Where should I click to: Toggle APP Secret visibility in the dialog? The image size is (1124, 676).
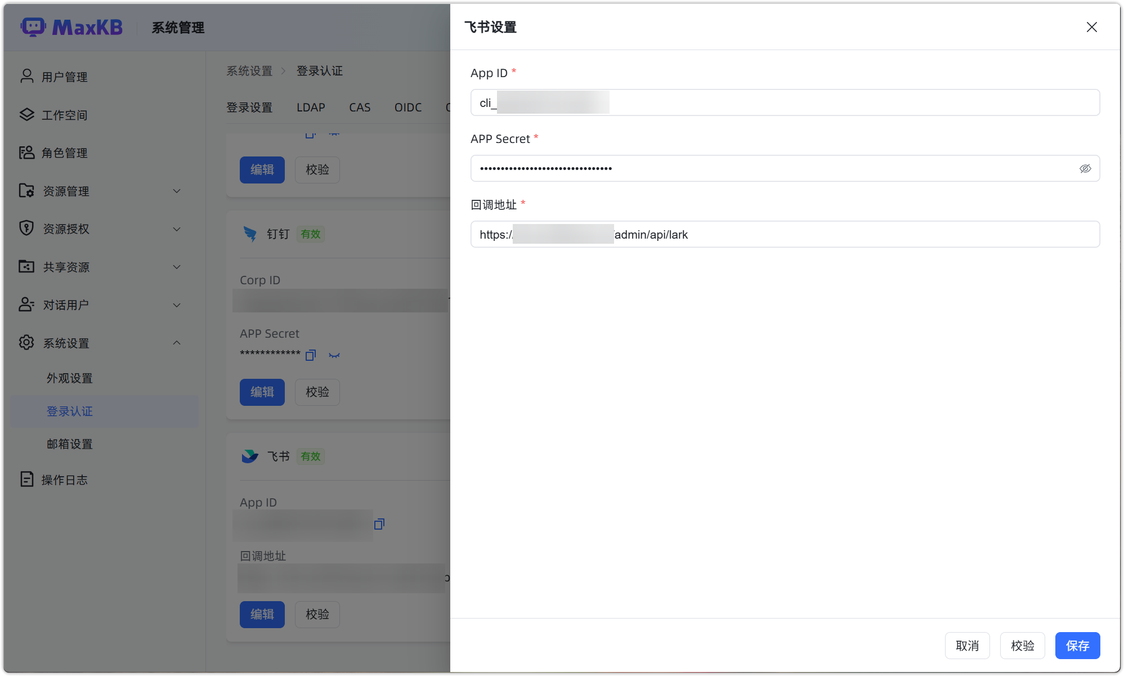click(x=1085, y=168)
